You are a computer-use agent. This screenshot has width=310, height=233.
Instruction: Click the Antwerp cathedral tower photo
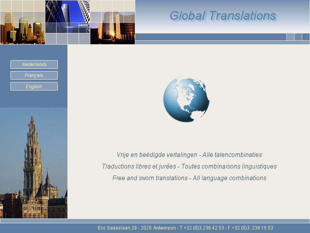click(x=34, y=163)
